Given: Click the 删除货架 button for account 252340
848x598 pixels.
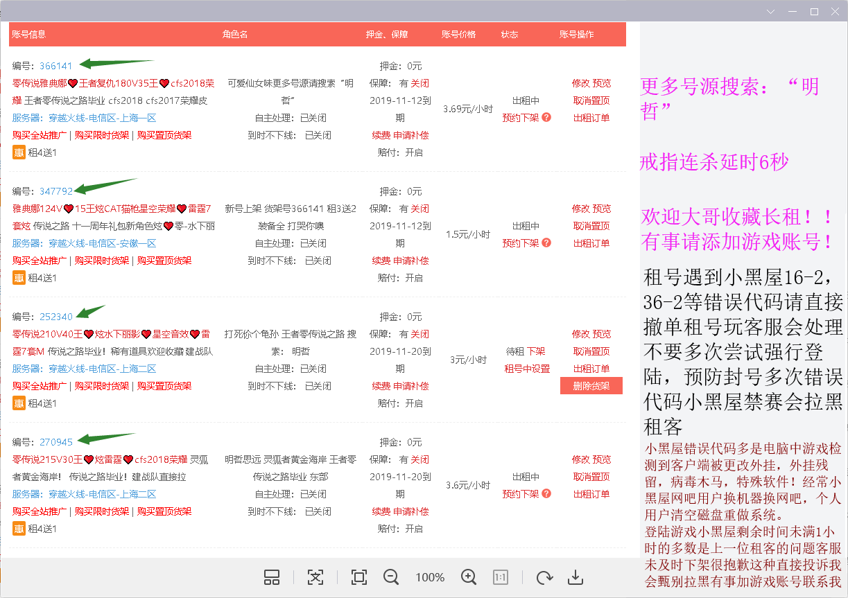Looking at the screenshot, I should (x=591, y=386).
